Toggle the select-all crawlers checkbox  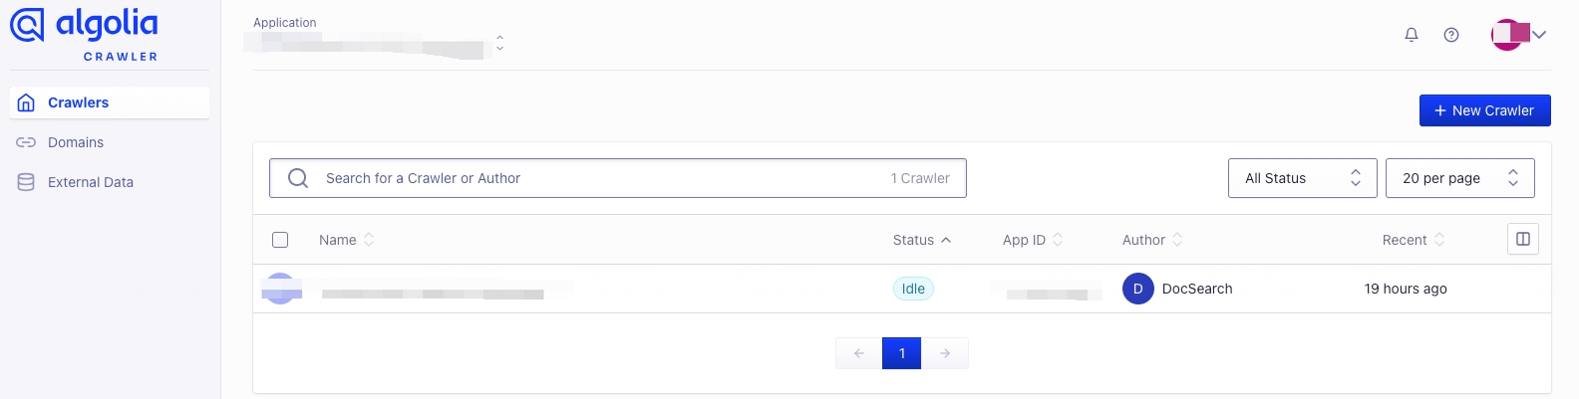click(280, 240)
